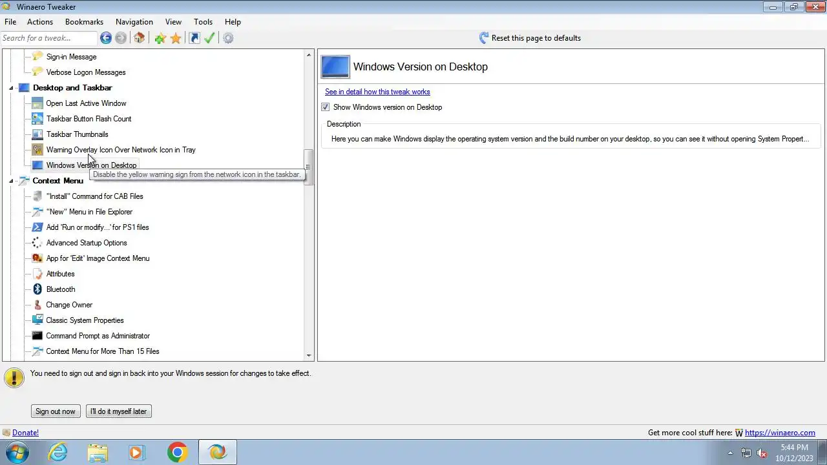
Task: Go to the Home page icon
Action: pyautogui.click(x=139, y=38)
